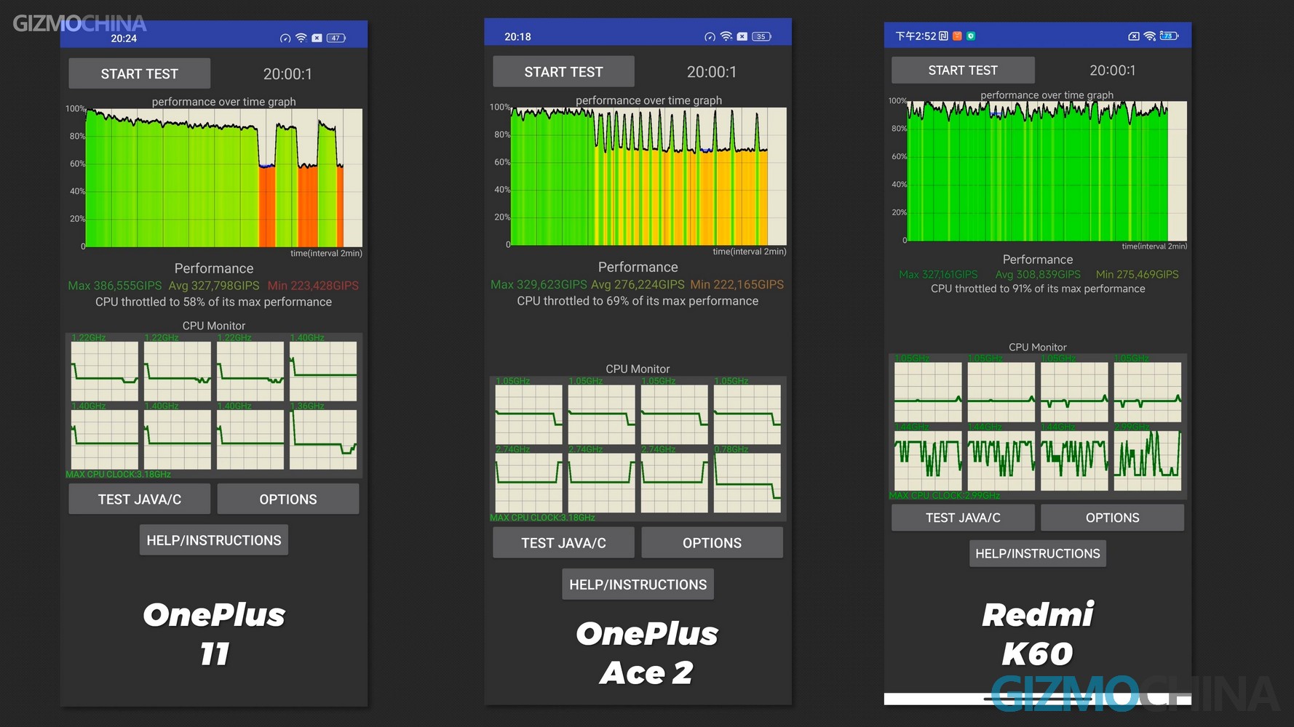Click the battery icon showing 35 on OnePlus Ace 2
The width and height of the screenshot is (1294, 727).
coord(761,36)
